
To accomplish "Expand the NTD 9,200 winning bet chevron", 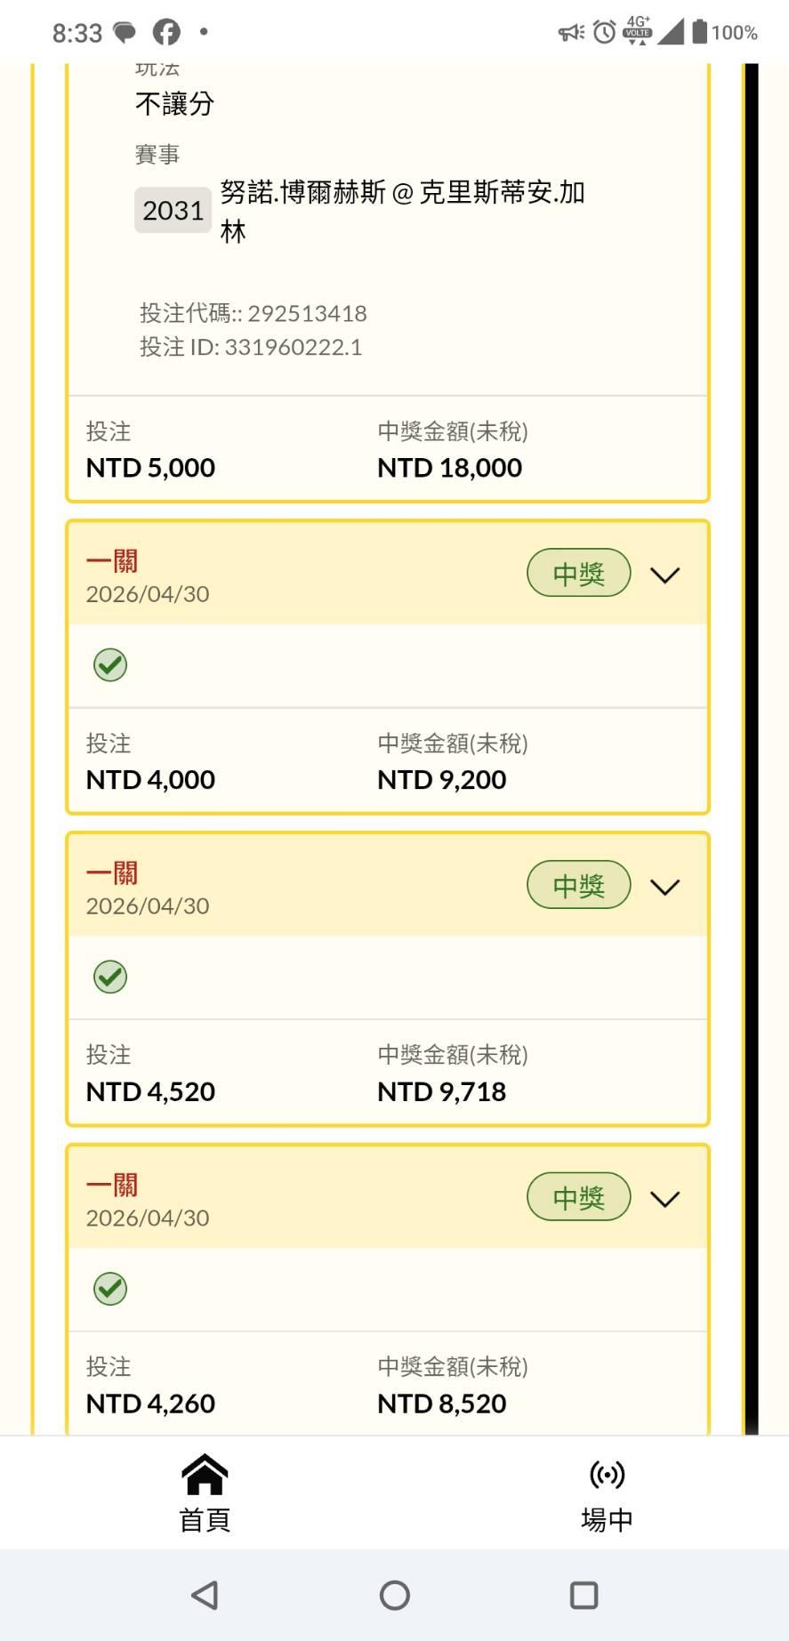I will point(664,575).
